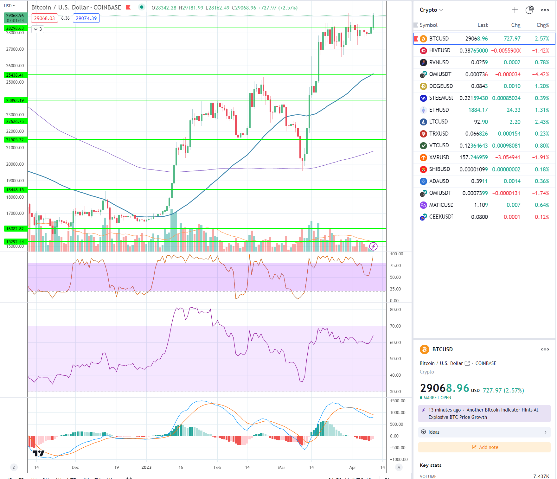This screenshot has width=557, height=479.
Task: Select the DOGEUSD symbol name
Action: click(x=441, y=86)
